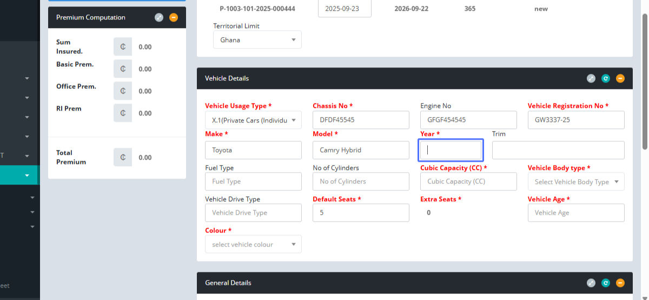
Task: Open the vehicle colour selector
Action: (x=253, y=244)
